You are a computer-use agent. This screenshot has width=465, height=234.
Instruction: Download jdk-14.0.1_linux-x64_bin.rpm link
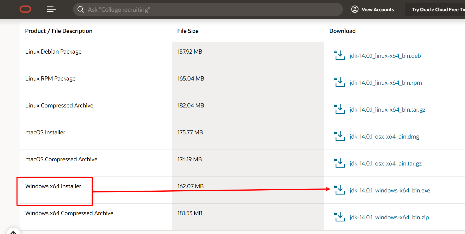[x=386, y=83]
